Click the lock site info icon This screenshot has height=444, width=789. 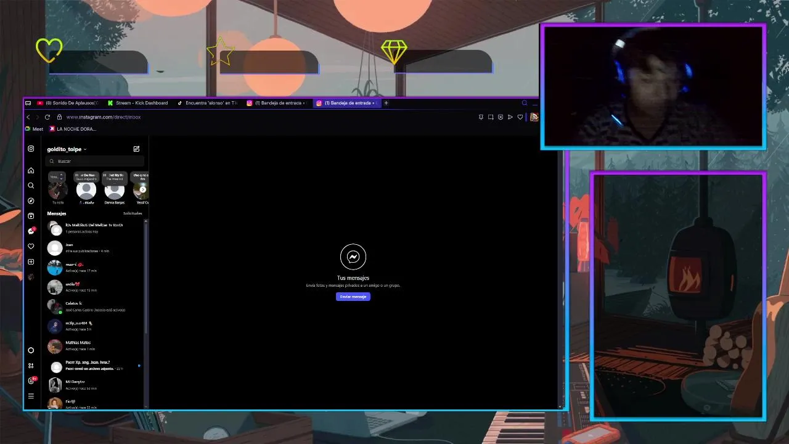coord(59,117)
